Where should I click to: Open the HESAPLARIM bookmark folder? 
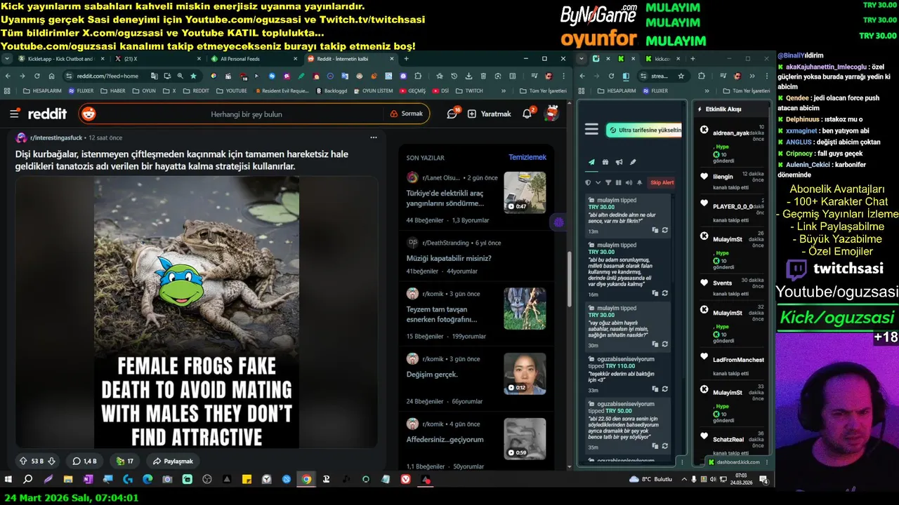41,90
